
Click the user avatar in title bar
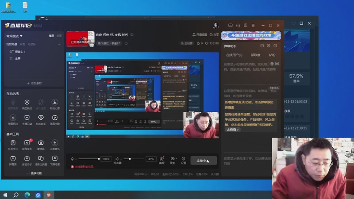click(215, 26)
